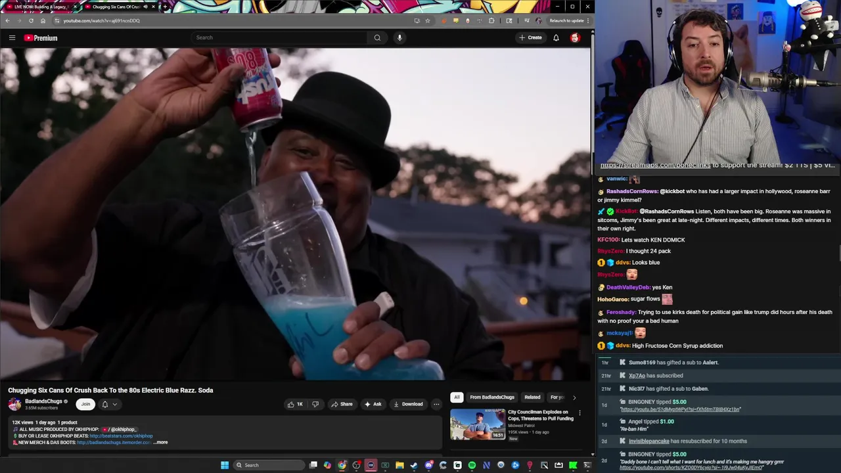Focus the browser address bar URL
The image size is (841, 473).
click(102, 20)
